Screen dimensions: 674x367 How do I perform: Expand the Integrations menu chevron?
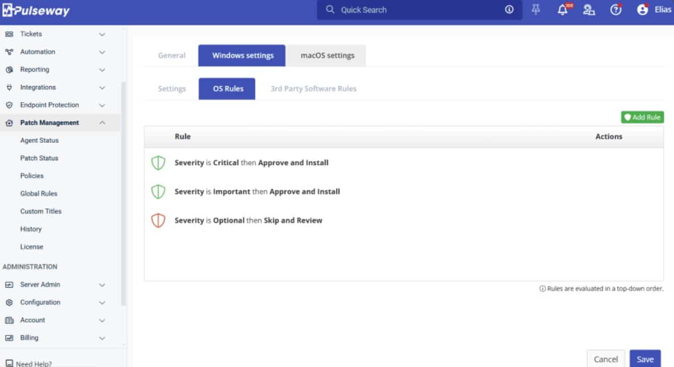[x=102, y=87]
